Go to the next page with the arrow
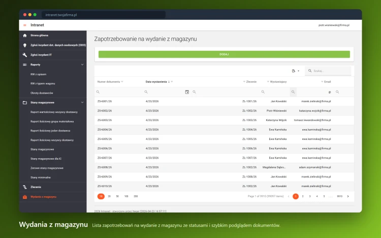The width and height of the screenshot is (381, 238). 348,196
